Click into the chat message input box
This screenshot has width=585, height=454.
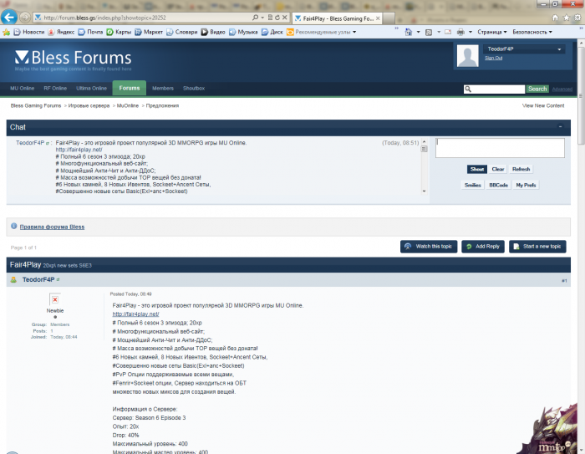click(x=499, y=148)
